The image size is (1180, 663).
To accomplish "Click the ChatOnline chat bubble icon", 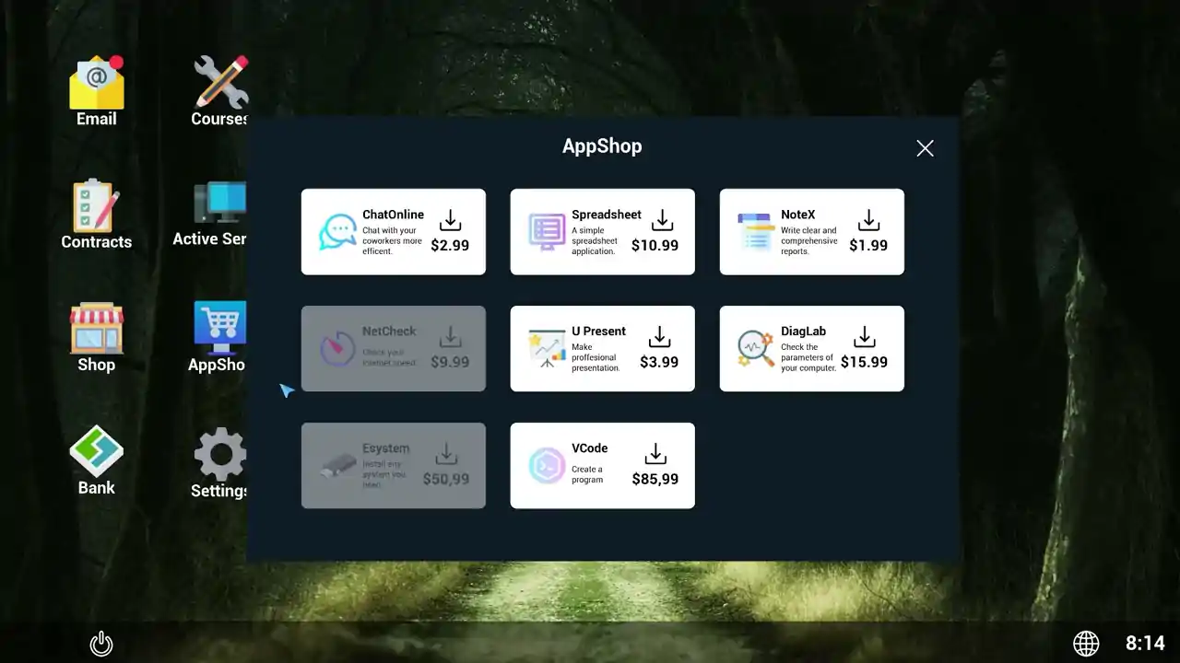I will [337, 232].
